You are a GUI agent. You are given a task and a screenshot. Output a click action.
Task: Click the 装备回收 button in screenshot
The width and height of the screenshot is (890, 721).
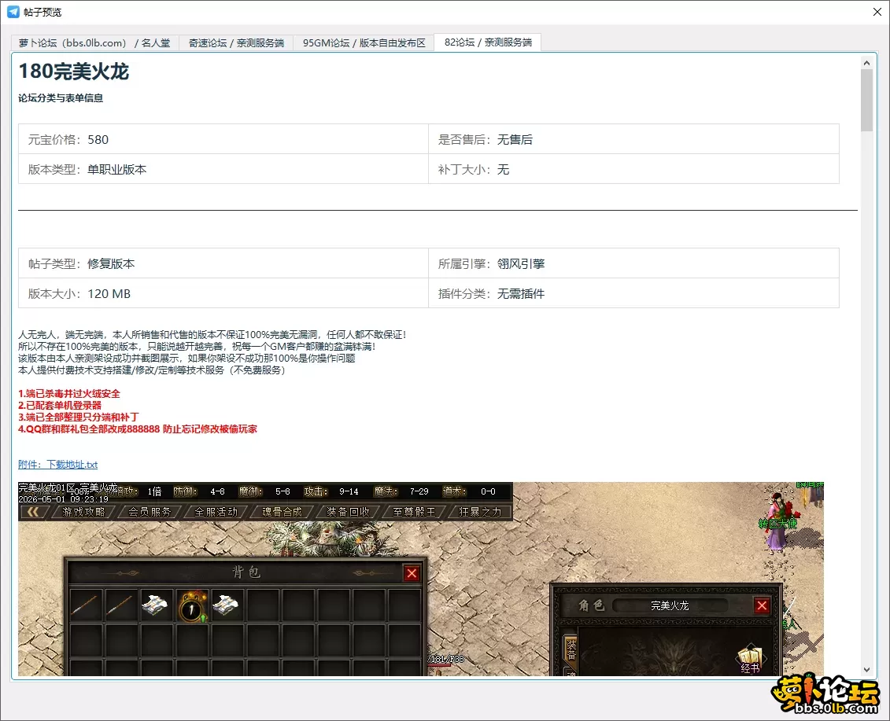pos(348,512)
